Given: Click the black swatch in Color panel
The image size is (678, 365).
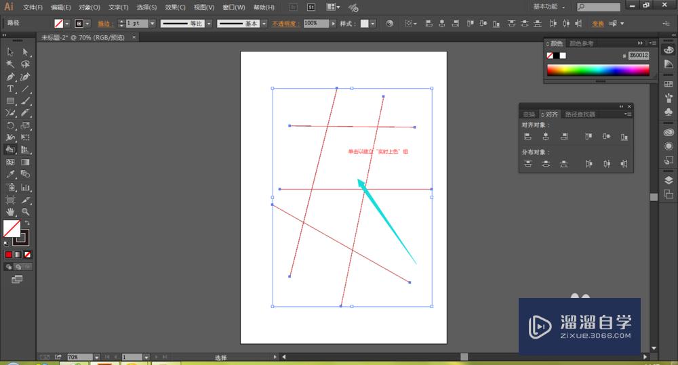Looking at the screenshot, I should pyautogui.click(x=557, y=56).
